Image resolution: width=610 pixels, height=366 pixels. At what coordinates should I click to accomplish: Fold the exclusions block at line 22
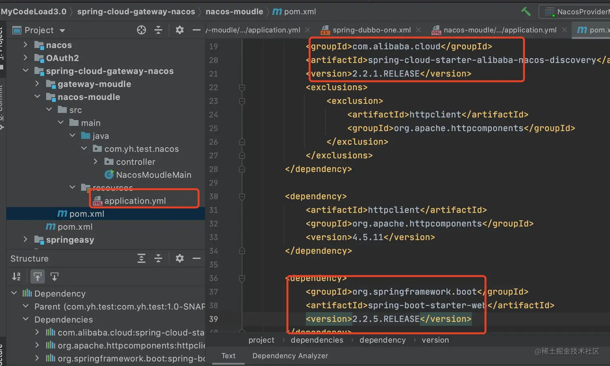click(242, 88)
